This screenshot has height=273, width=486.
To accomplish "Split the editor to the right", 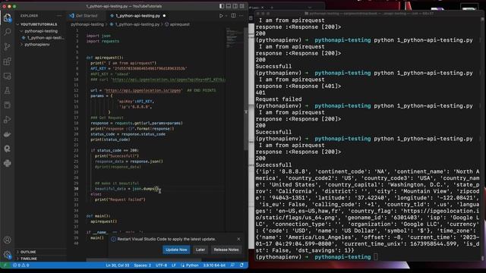I will click(233, 15).
